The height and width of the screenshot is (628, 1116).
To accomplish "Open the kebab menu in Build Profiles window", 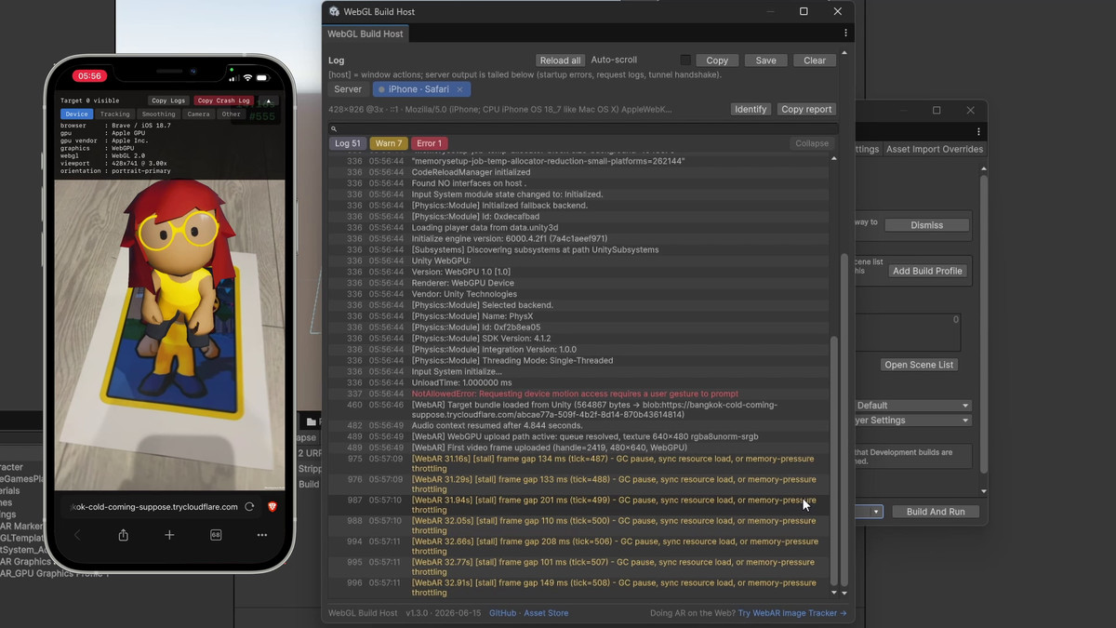I will (x=978, y=131).
